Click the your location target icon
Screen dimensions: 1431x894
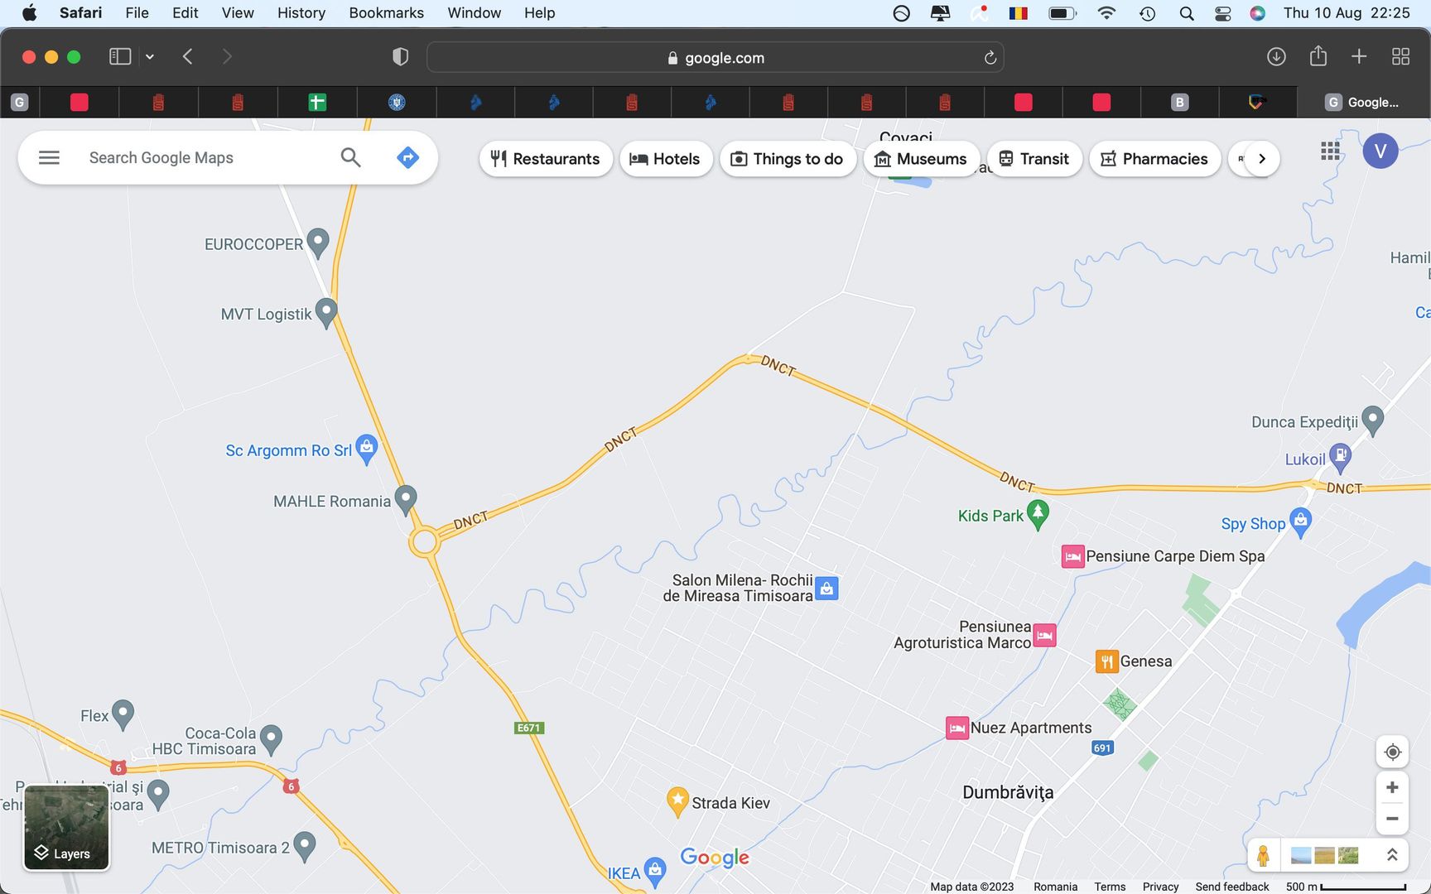(1392, 752)
